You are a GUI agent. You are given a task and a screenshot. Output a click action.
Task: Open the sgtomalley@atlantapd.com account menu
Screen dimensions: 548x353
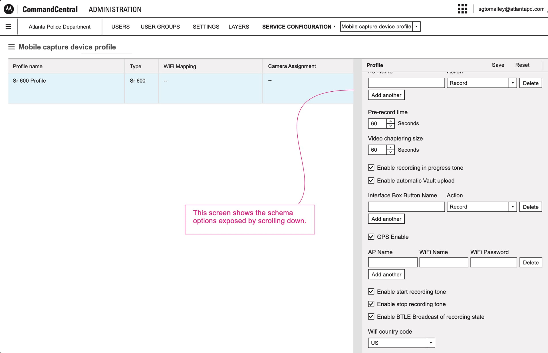pos(511,9)
